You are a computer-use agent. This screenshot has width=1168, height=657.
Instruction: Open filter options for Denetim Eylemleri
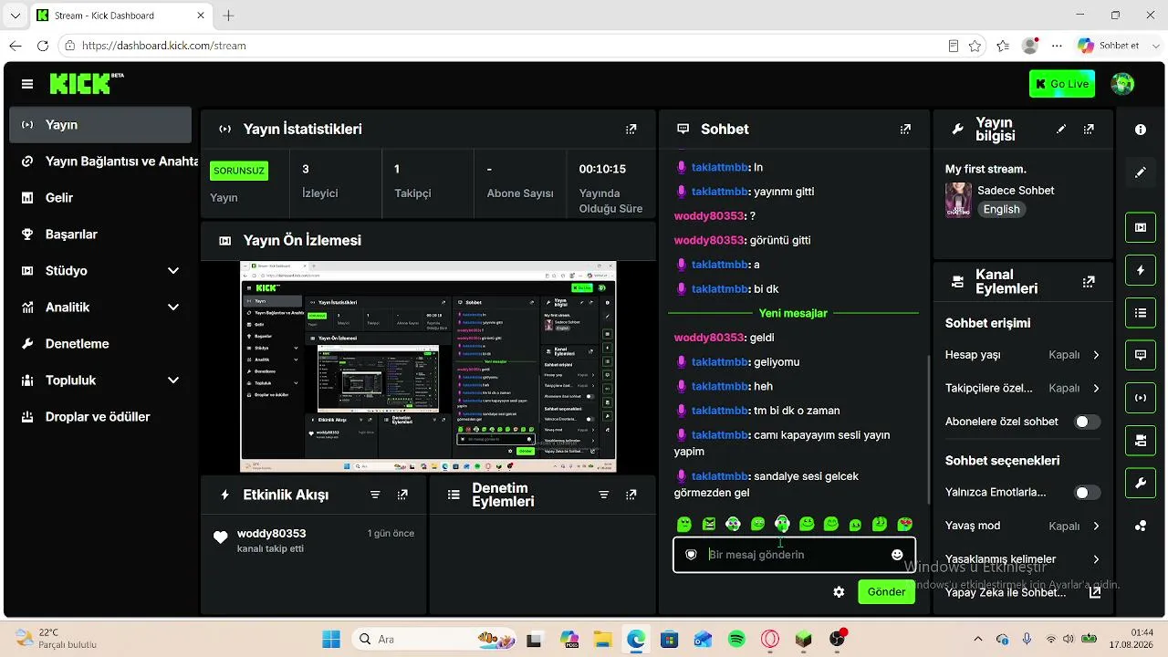click(x=603, y=495)
